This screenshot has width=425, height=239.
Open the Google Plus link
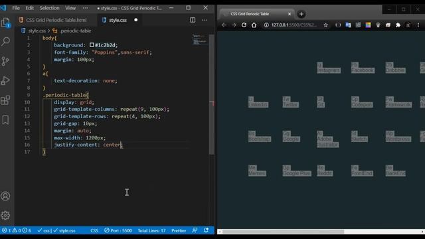[297, 171]
